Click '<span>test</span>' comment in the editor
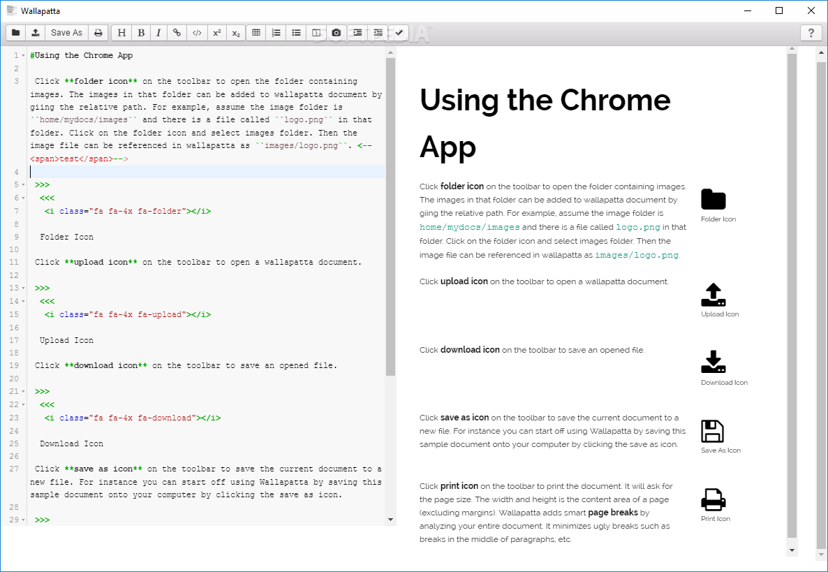 point(71,159)
